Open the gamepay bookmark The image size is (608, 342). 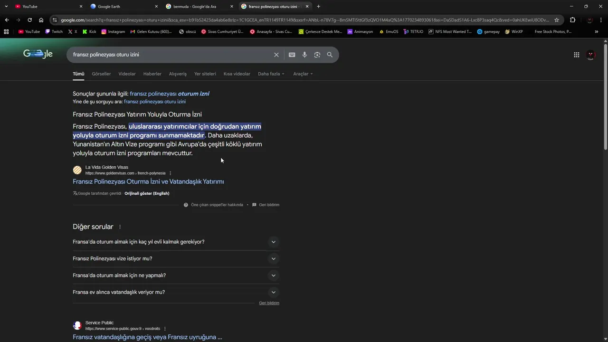488,32
